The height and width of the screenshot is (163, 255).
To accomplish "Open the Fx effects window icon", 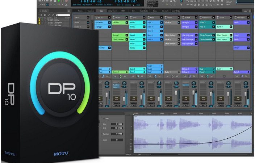I will tap(218, 5).
